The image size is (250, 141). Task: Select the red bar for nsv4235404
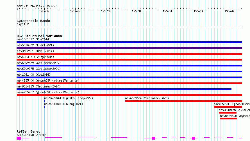129,83
